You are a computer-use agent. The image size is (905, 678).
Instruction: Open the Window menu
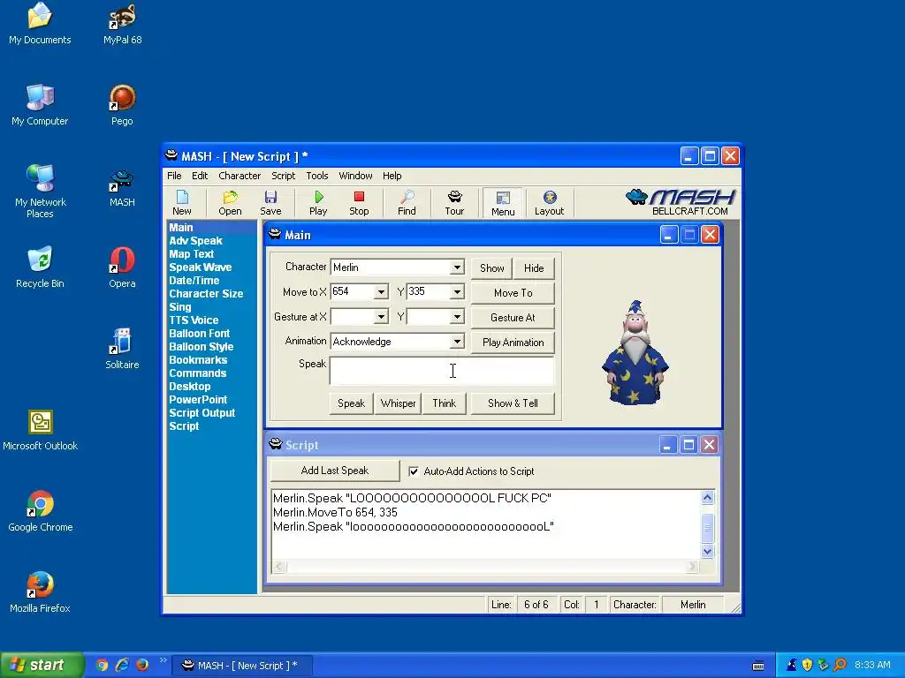[x=355, y=176]
